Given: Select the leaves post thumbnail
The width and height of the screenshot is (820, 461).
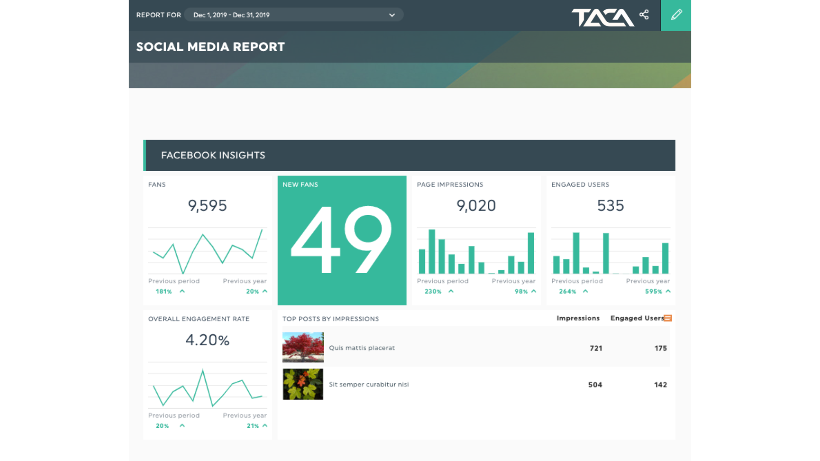Looking at the screenshot, I should (x=303, y=384).
